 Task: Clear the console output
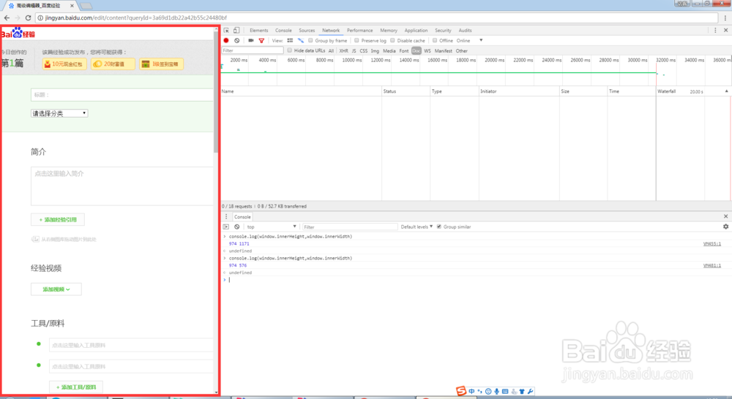point(237,227)
